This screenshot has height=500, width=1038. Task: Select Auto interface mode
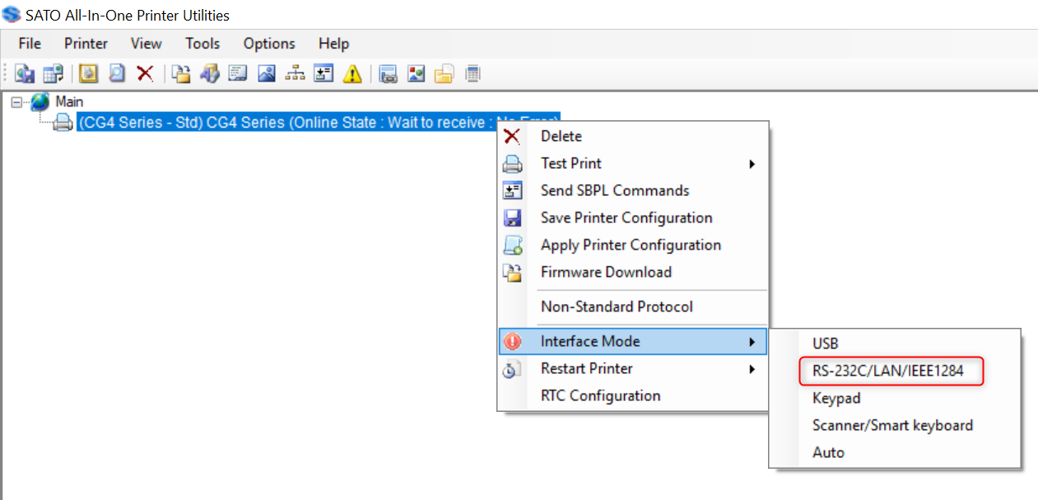tap(828, 452)
